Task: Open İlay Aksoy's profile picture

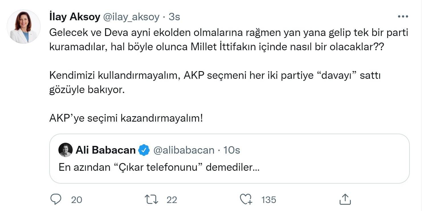Action: pyautogui.click(x=24, y=27)
